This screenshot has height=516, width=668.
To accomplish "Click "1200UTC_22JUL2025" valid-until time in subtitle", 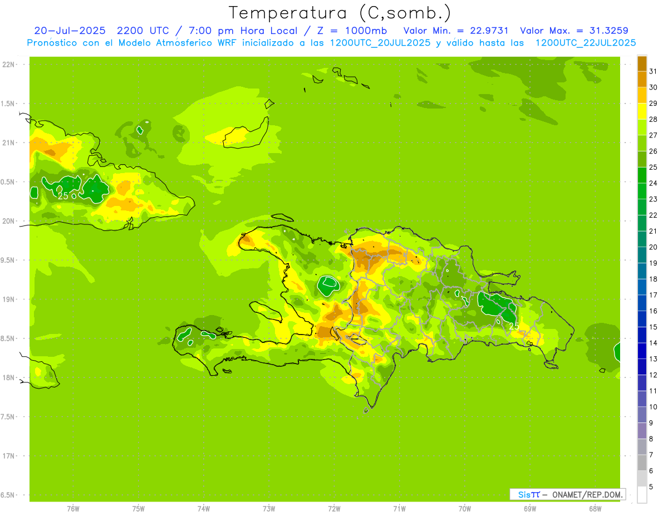I will pyautogui.click(x=585, y=43).
